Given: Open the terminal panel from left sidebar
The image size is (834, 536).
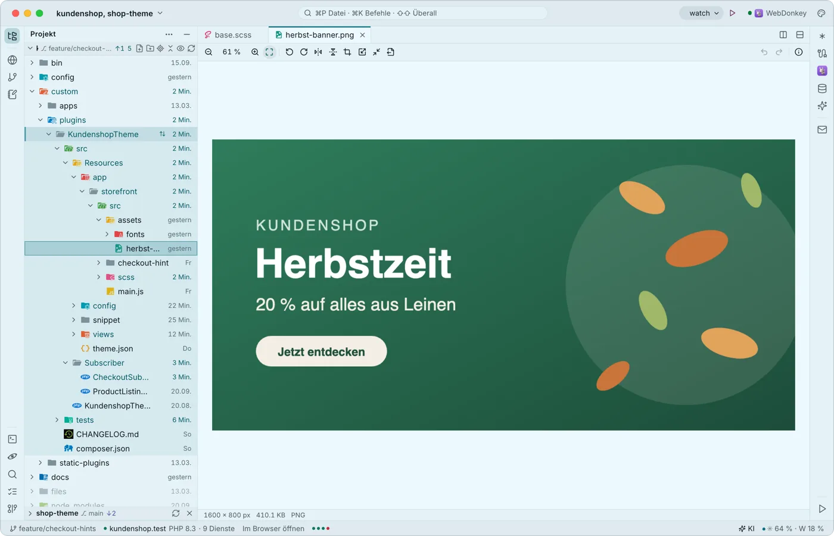Looking at the screenshot, I should click(13, 439).
